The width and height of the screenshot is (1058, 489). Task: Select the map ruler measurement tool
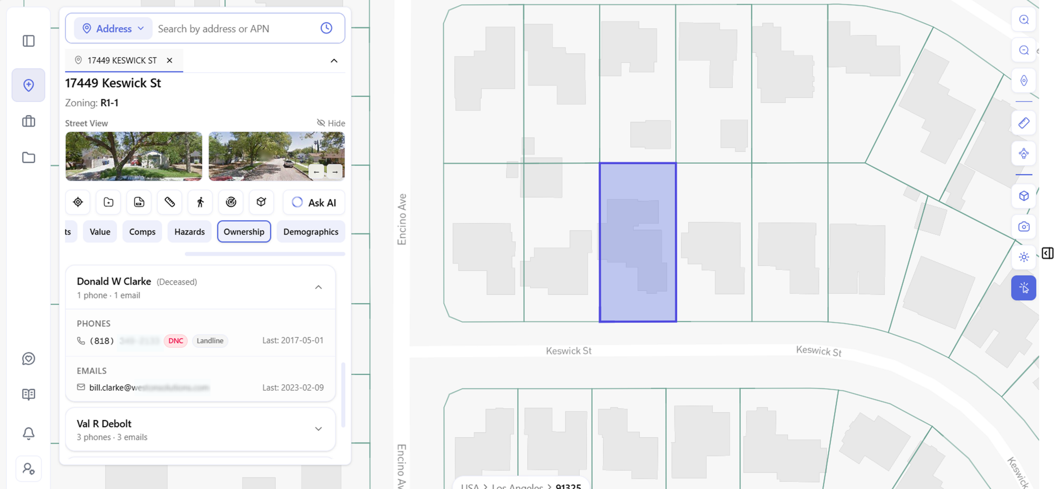pyautogui.click(x=1023, y=123)
